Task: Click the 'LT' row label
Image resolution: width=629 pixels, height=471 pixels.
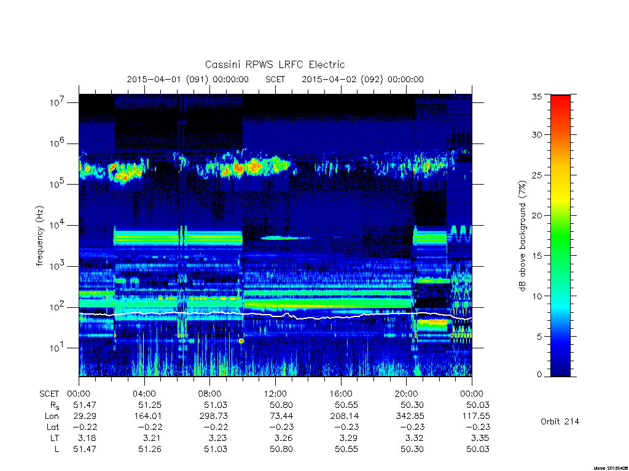Action: coord(55,438)
